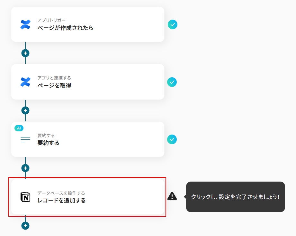This screenshot has height=236, width=296.
Task: Click the AI badge on the summarize card
Action: click(x=19, y=128)
